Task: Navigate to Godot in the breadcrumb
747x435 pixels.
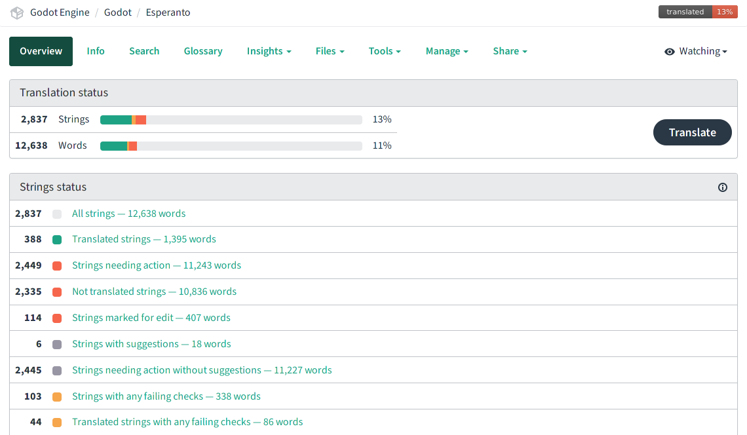Action: [118, 12]
